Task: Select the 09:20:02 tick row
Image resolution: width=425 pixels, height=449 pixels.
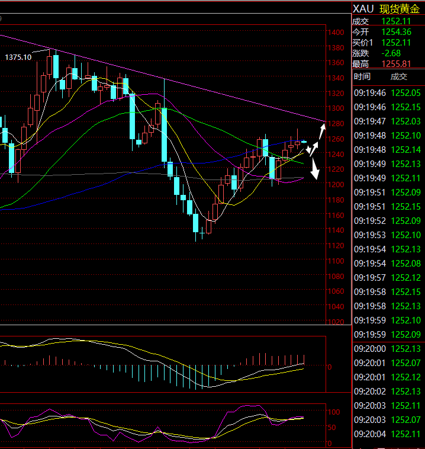Action: coord(387,392)
